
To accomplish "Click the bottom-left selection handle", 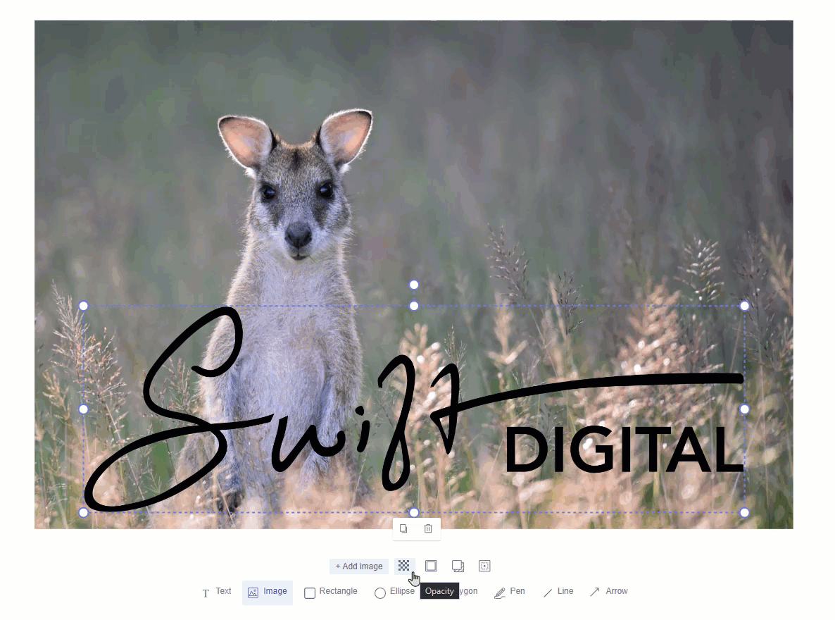I will click(84, 512).
